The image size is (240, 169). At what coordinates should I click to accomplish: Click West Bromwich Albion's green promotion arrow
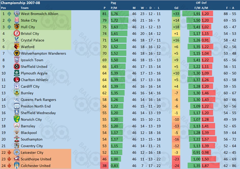tap(9, 14)
